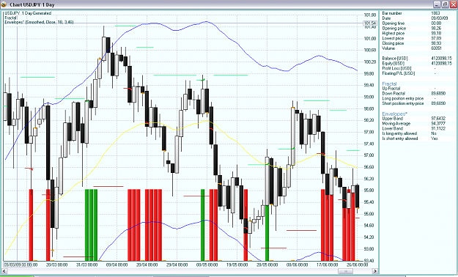Click the 20/03 00:00 date axis label

pyautogui.click(x=56, y=265)
